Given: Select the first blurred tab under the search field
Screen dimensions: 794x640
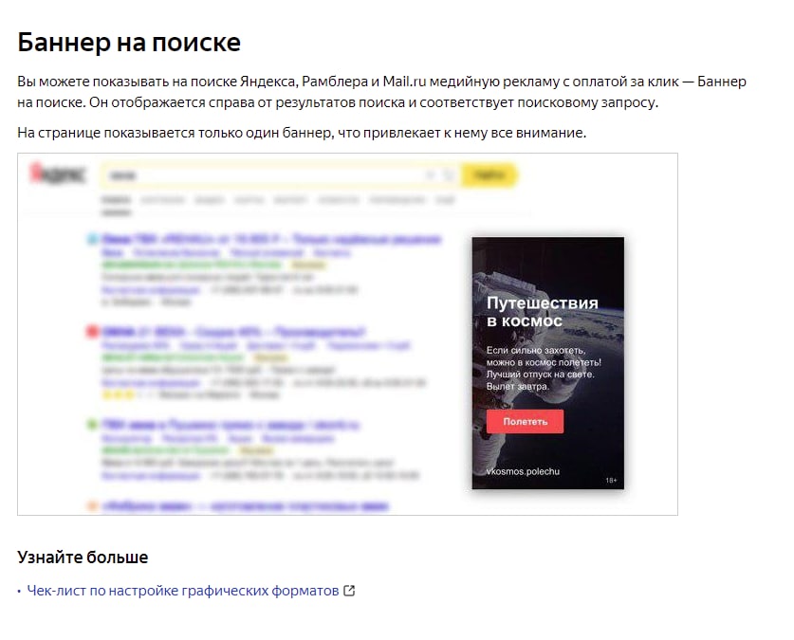Looking at the screenshot, I should [116, 200].
